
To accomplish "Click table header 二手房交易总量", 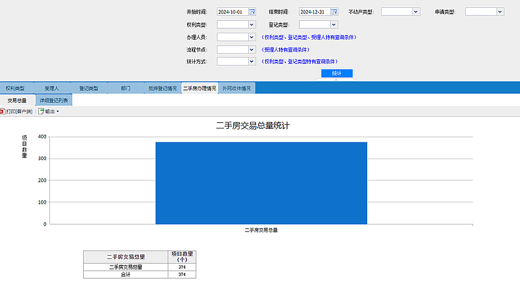I will pyautogui.click(x=125, y=257).
